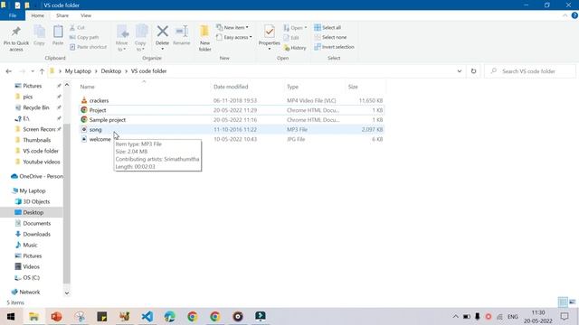Image resolution: width=579 pixels, height=325 pixels.
Task: Click My Laptop in the address path
Action: [x=78, y=71]
